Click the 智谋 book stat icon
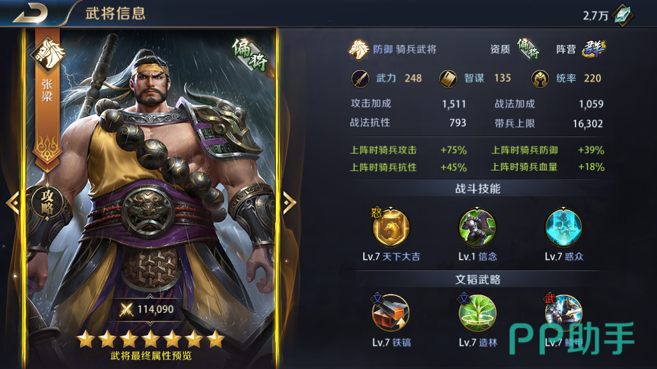657x369 pixels. (x=448, y=78)
